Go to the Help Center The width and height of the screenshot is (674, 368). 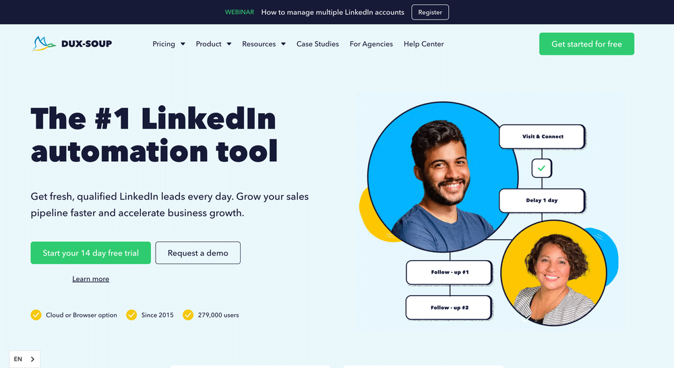coord(424,44)
